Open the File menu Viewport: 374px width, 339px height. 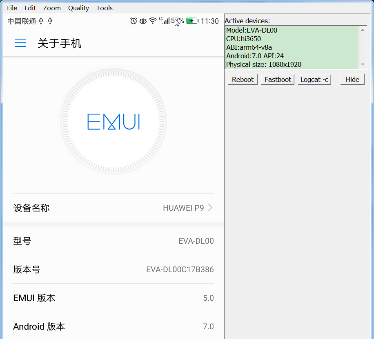point(12,8)
